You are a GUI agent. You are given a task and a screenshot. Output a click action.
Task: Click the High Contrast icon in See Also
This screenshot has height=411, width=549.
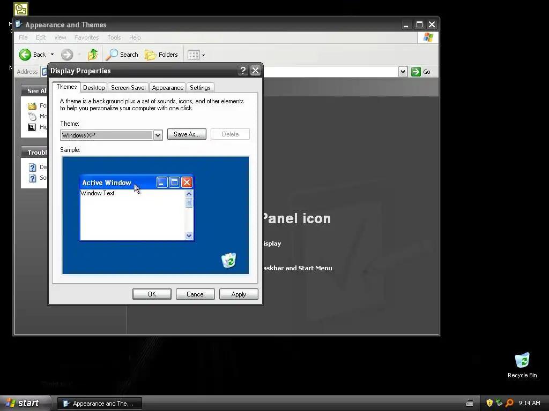point(32,127)
